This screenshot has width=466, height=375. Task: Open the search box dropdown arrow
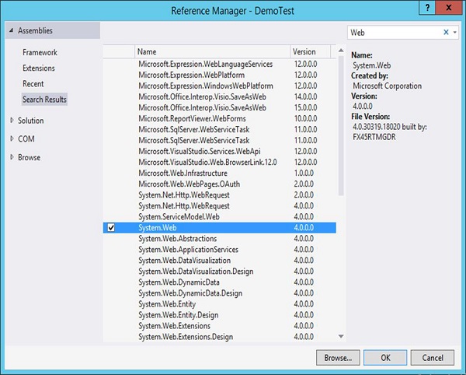tap(455, 33)
